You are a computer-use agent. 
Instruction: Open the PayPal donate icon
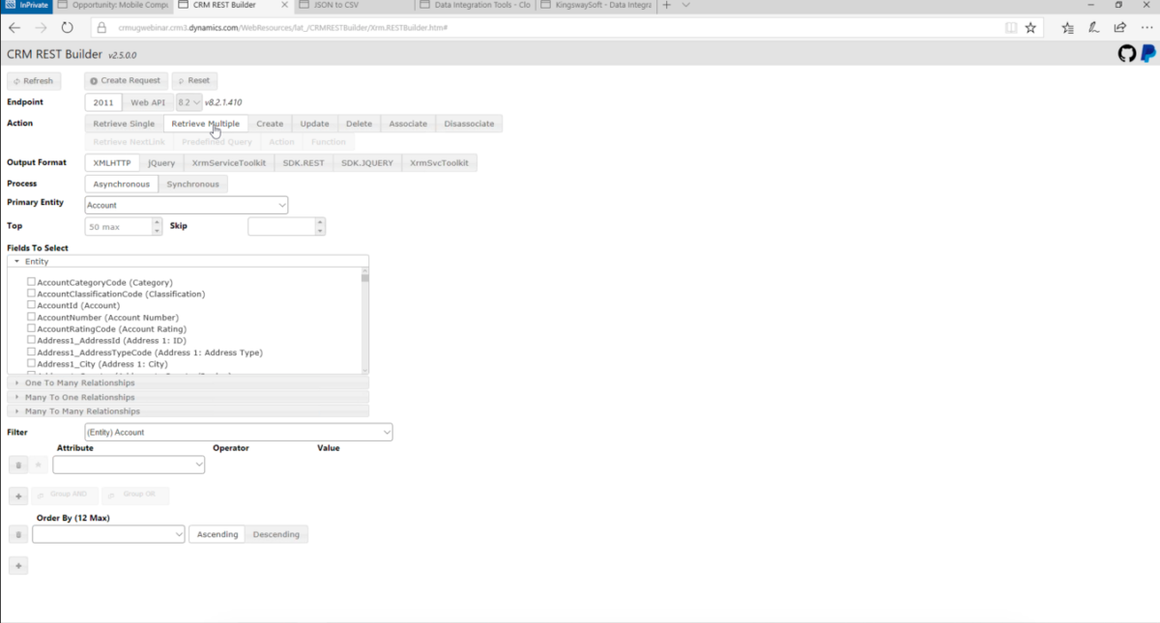click(x=1148, y=54)
